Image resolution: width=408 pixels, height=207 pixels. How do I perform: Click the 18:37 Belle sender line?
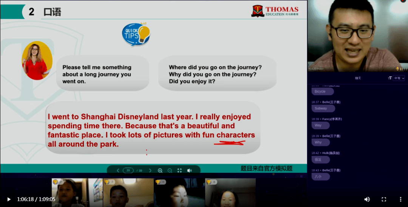[326, 102]
